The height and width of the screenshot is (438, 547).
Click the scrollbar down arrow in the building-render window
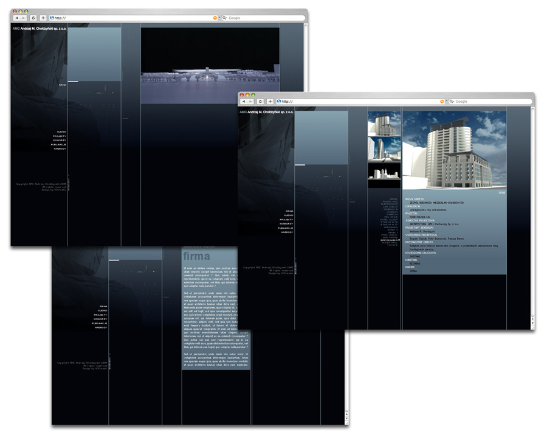pyautogui.click(x=532, y=324)
